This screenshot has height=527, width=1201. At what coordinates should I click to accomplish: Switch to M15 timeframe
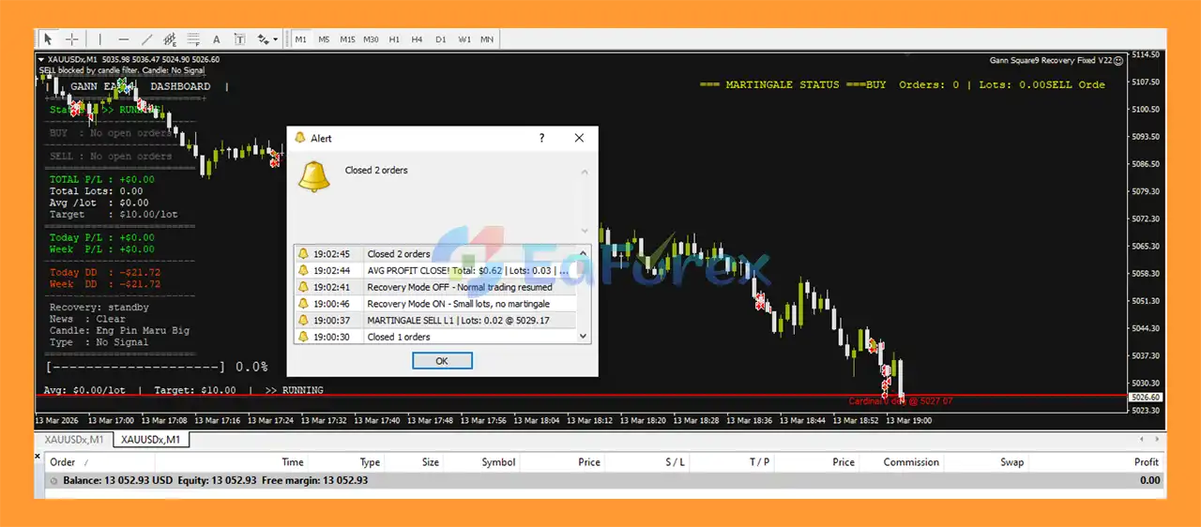(x=347, y=39)
